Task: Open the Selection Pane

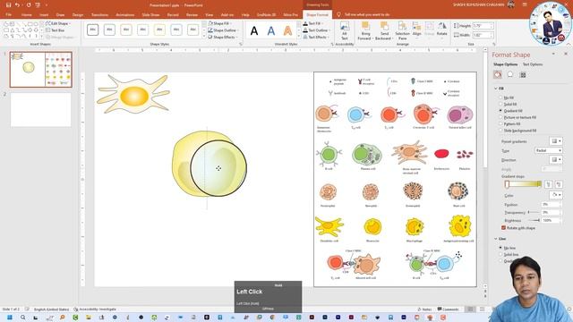Action: 402,30
